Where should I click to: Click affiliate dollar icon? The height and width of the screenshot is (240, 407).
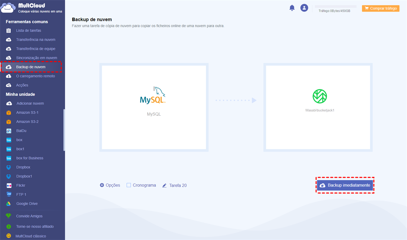coord(9,226)
